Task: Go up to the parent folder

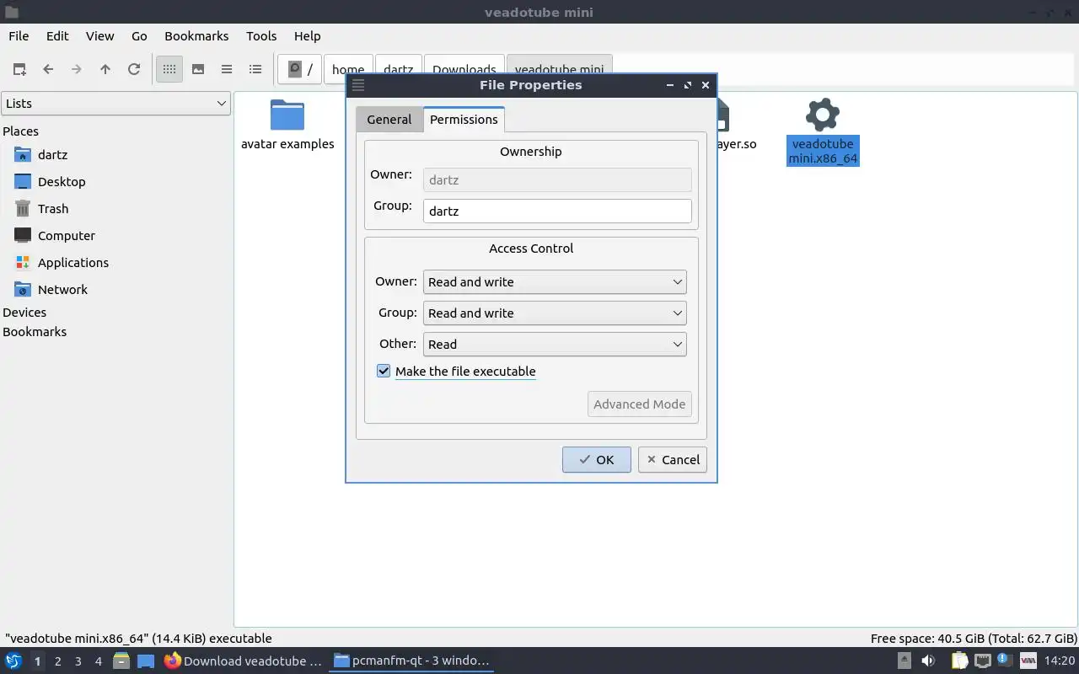Action: click(105, 69)
